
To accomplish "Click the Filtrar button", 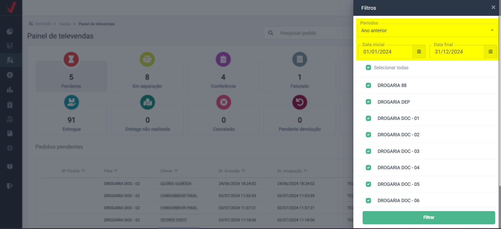I will 429,217.
